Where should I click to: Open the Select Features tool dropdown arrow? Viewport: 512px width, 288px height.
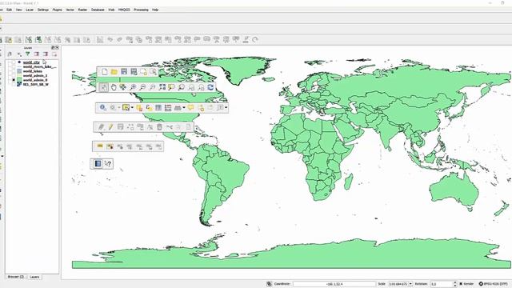tap(132, 108)
